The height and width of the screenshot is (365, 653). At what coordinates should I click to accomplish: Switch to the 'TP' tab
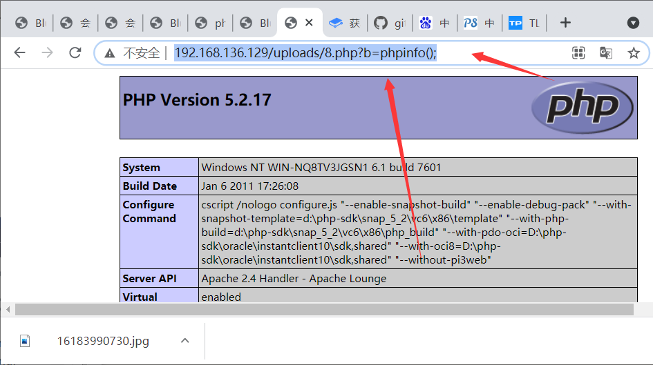click(x=524, y=23)
